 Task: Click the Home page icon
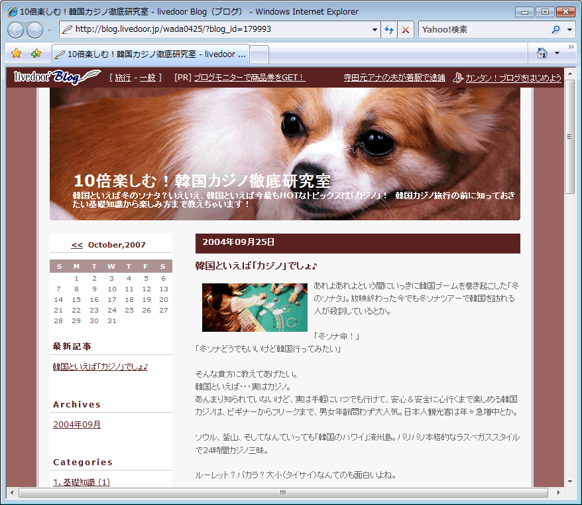(x=542, y=53)
